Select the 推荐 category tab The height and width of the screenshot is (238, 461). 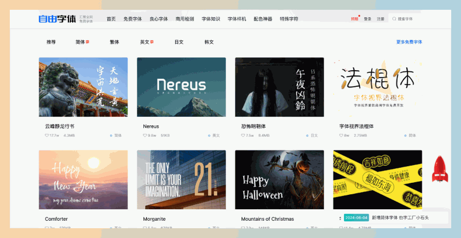(x=51, y=42)
